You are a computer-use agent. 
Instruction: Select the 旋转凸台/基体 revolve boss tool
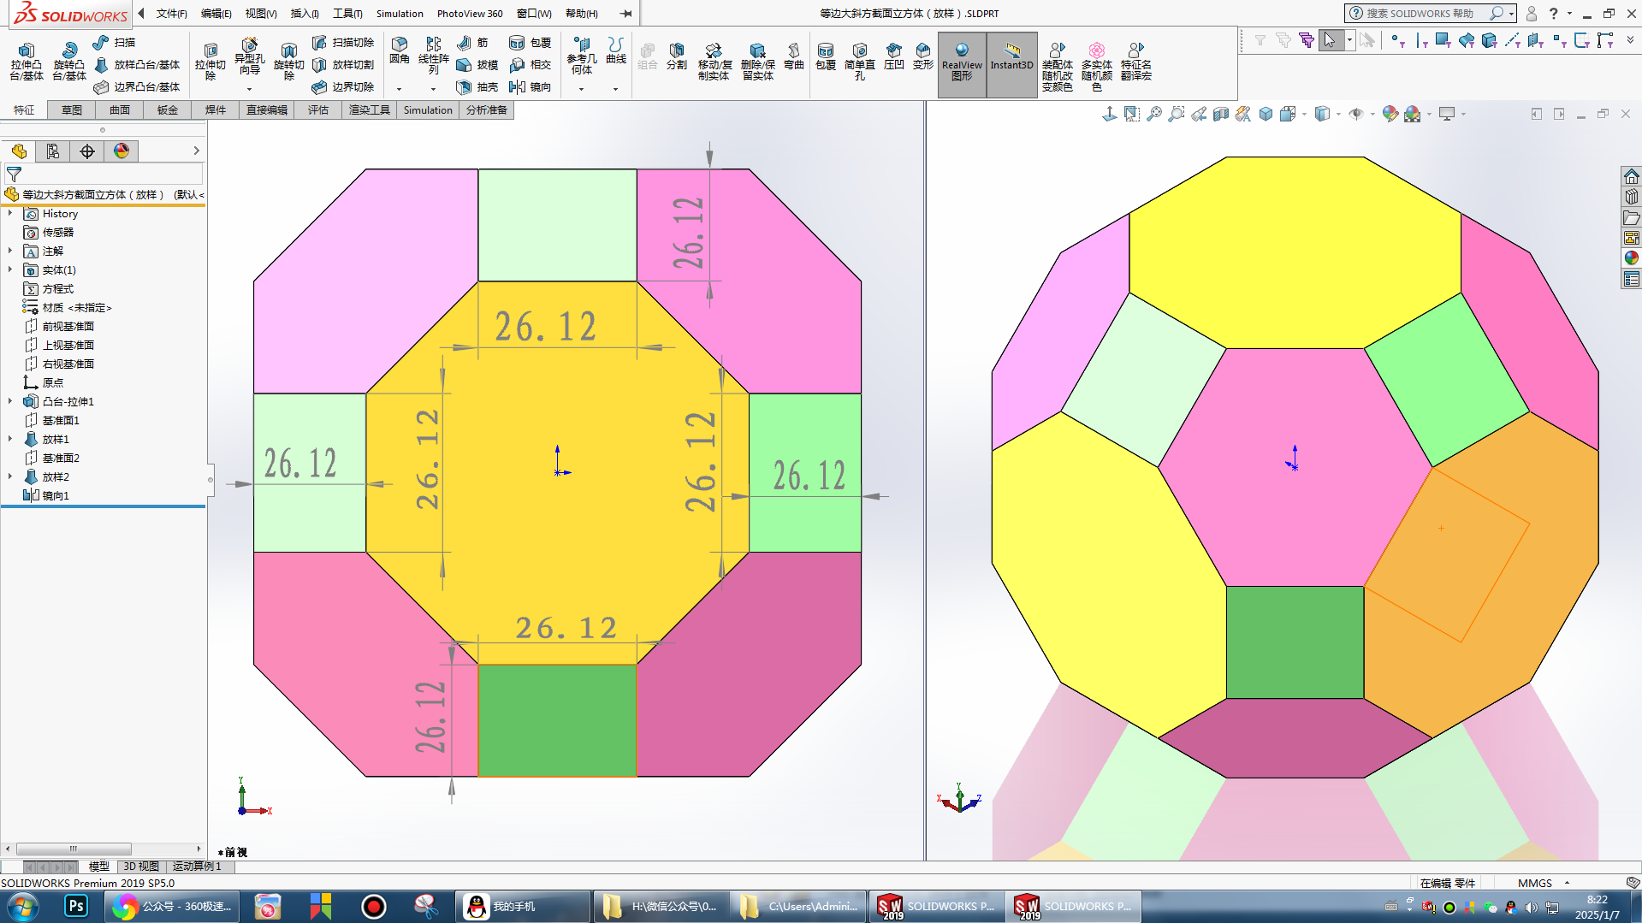click(x=69, y=62)
